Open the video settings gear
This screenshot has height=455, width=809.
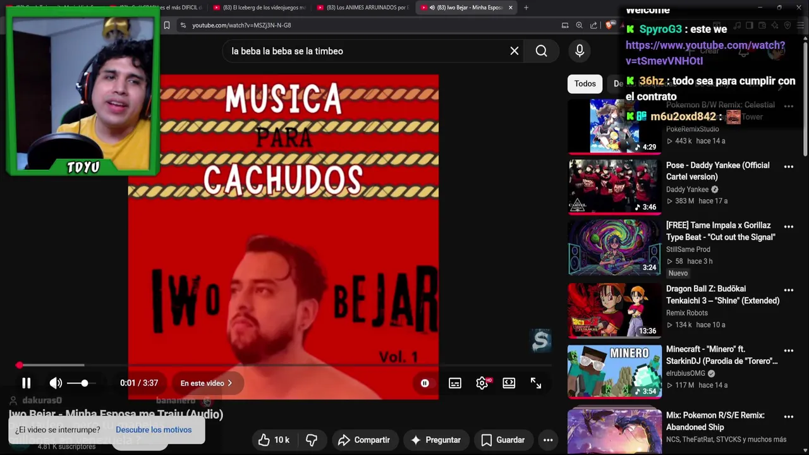(482, 383)
